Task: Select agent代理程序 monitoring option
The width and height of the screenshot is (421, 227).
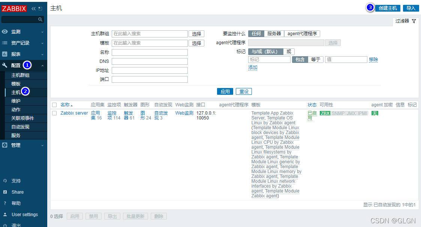Action: click(x=302, y=34)
